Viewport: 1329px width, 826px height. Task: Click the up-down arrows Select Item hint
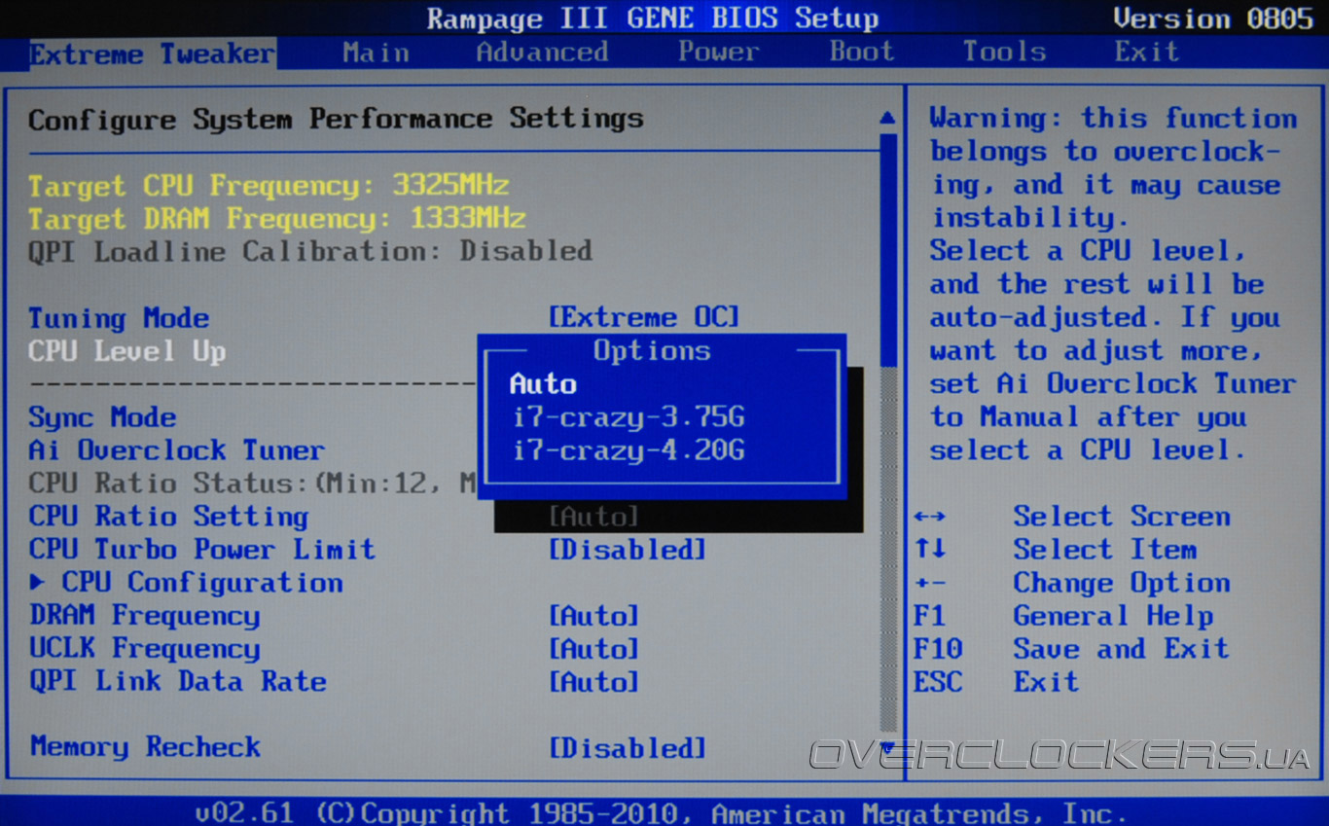[x=1055, y=550]
